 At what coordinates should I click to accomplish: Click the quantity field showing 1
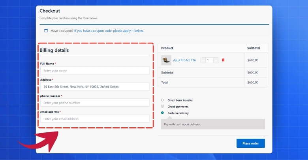[x=209, y=60]
